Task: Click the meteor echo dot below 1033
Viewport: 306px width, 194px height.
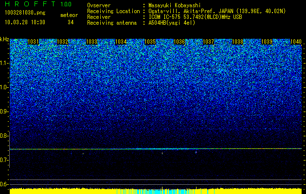Action: pyautogui.click(x=83, y=154)
